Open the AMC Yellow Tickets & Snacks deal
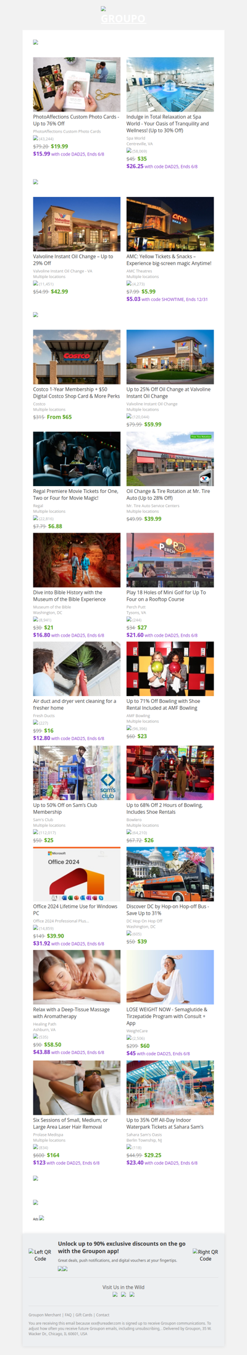The image size is (247, 1355). [x=169, y=259]
